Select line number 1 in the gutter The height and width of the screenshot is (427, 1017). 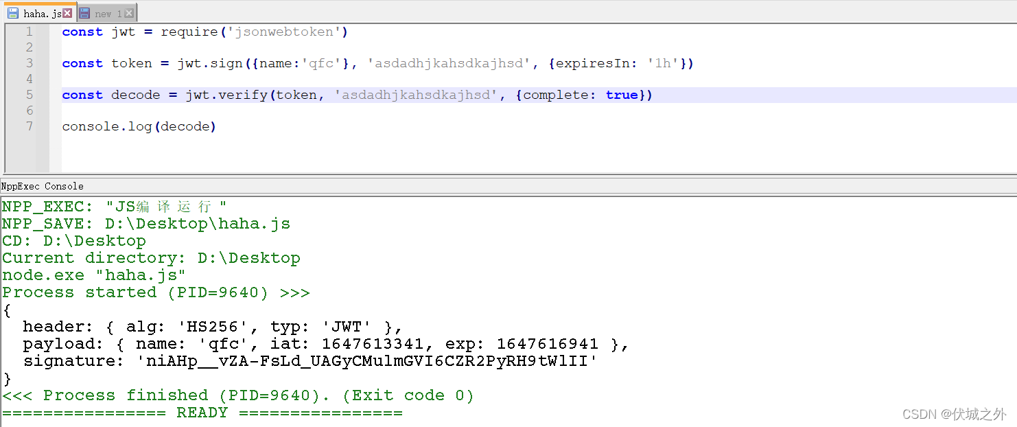[30, 32]
